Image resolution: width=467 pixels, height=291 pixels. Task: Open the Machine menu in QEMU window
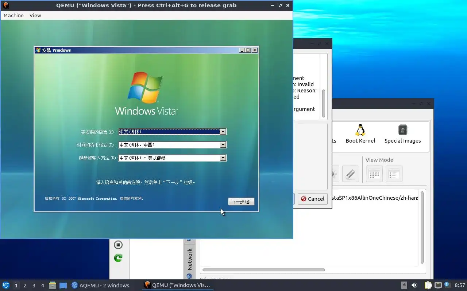(x=13, y=15)
